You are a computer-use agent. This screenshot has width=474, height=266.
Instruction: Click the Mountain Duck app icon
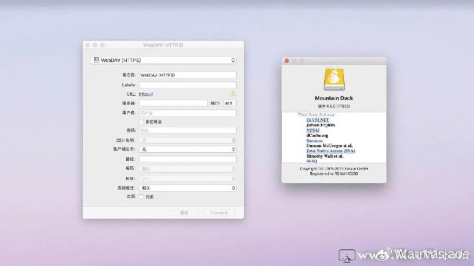click(x=332, y=79)
